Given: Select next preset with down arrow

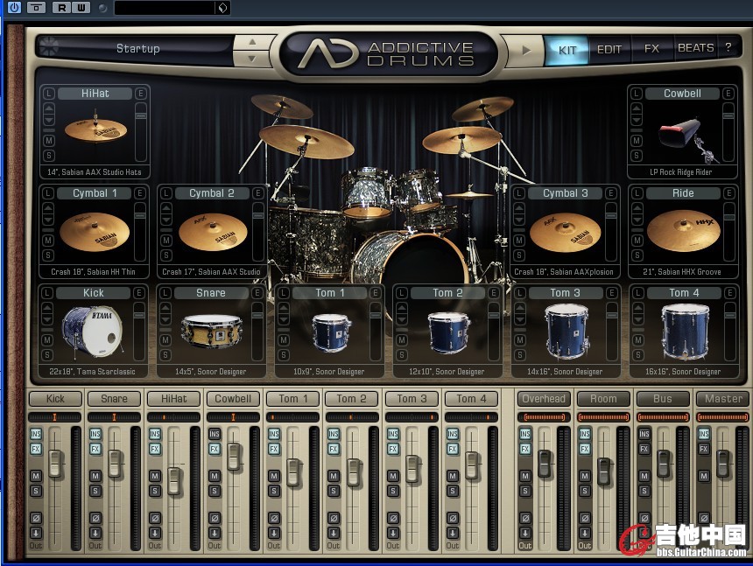Looking at the screenshot, I should pos(253,59).
